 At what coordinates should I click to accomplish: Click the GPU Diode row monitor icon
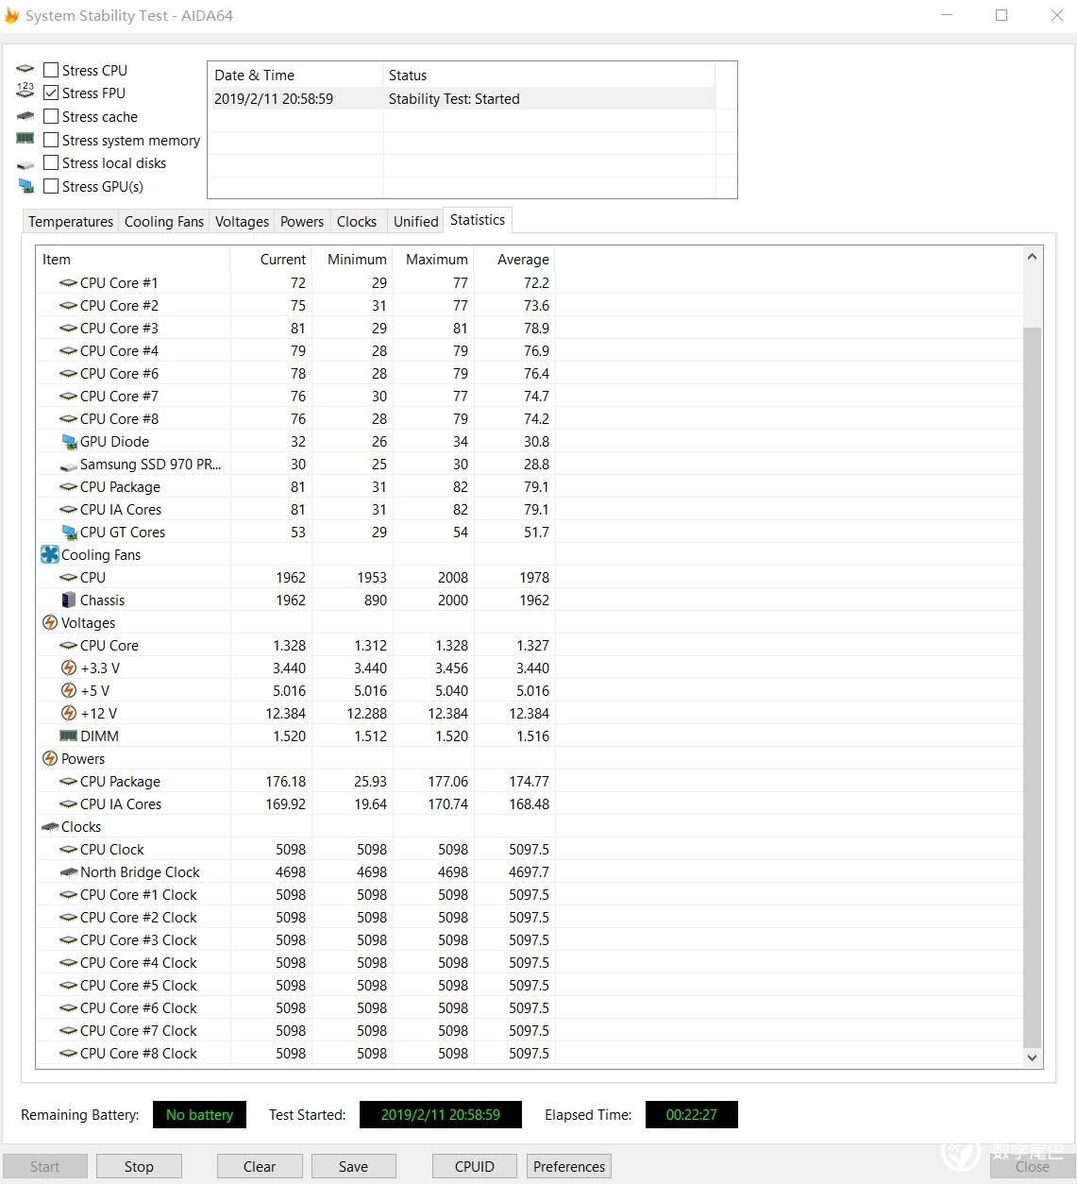[69, 441]
